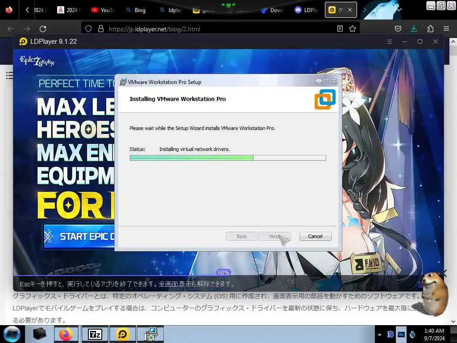Open the blog page list menu icon
457x343 pixels.
point(9,75)
